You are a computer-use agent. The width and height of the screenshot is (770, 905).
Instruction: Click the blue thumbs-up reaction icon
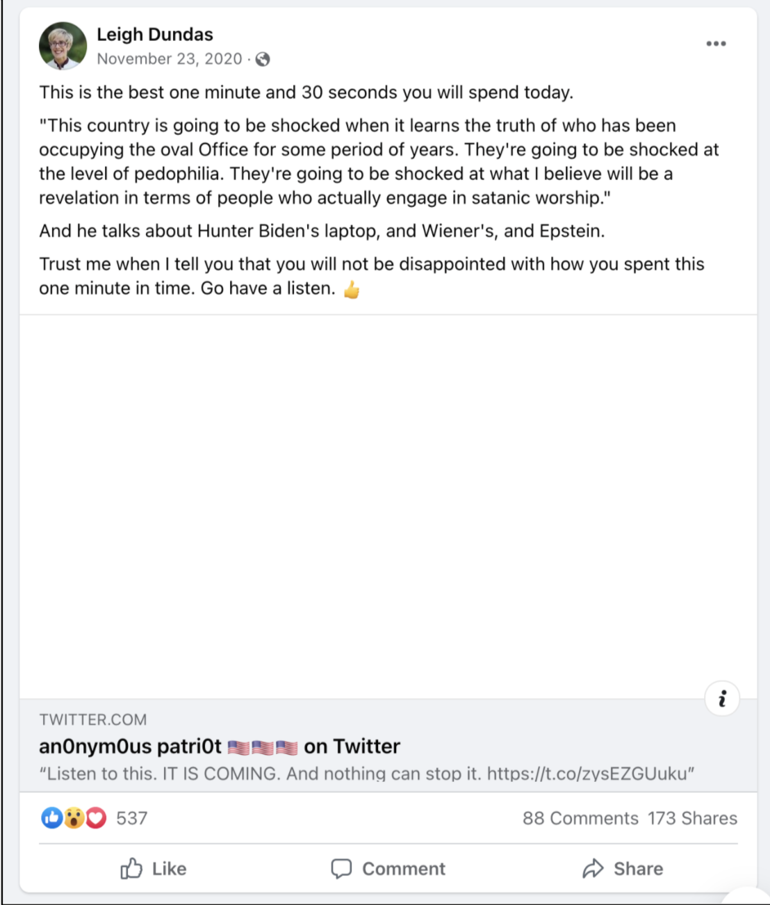[x=52, y=818]
